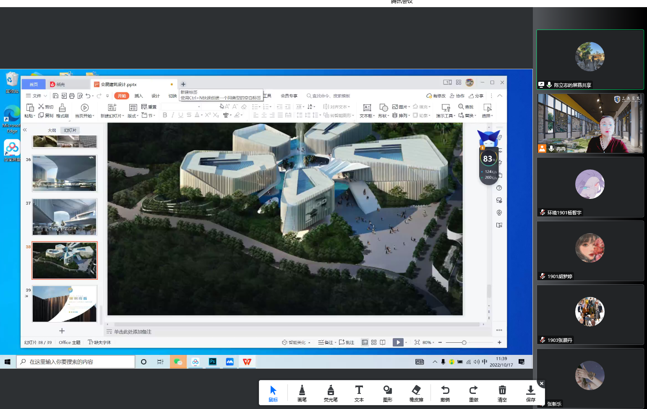The image size is (647, 409).
Task: Open the 文件 menu dropdown
Action: pyautogui.click(x=37, y=96)
